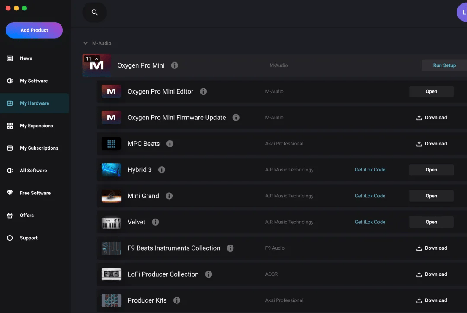Select the 'ADSR' vendor label

pos(271,274)
